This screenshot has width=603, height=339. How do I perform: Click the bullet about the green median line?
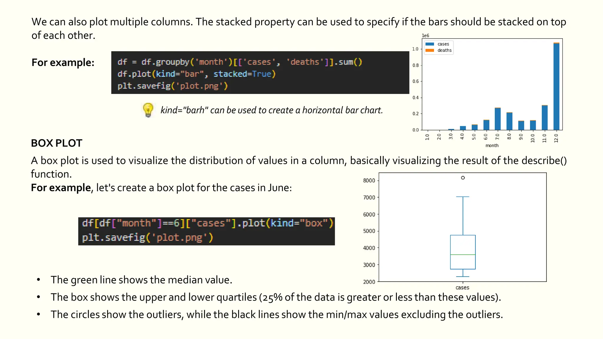coord(141,280)
